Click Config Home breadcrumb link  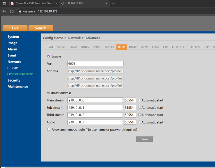coord(53,38)
